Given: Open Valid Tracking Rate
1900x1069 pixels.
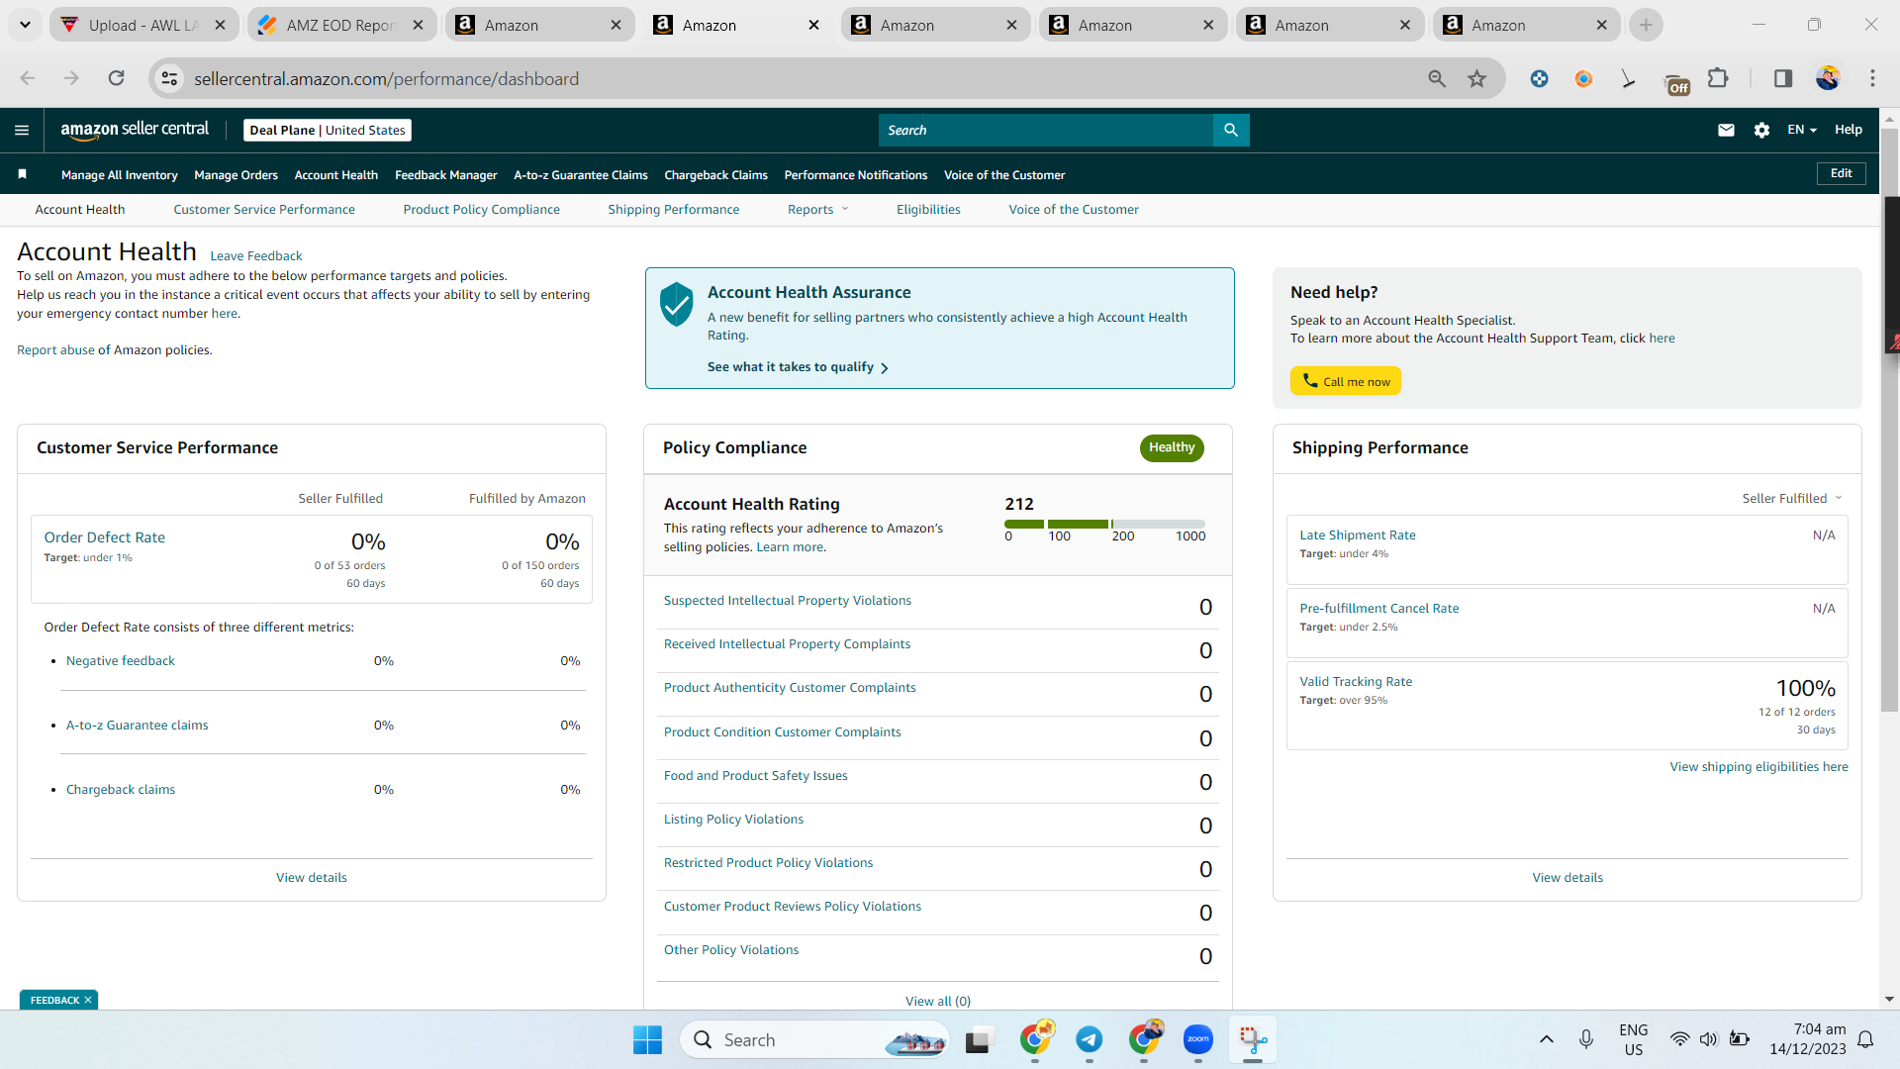Looking at the screenshot, I should point(1356,681).
